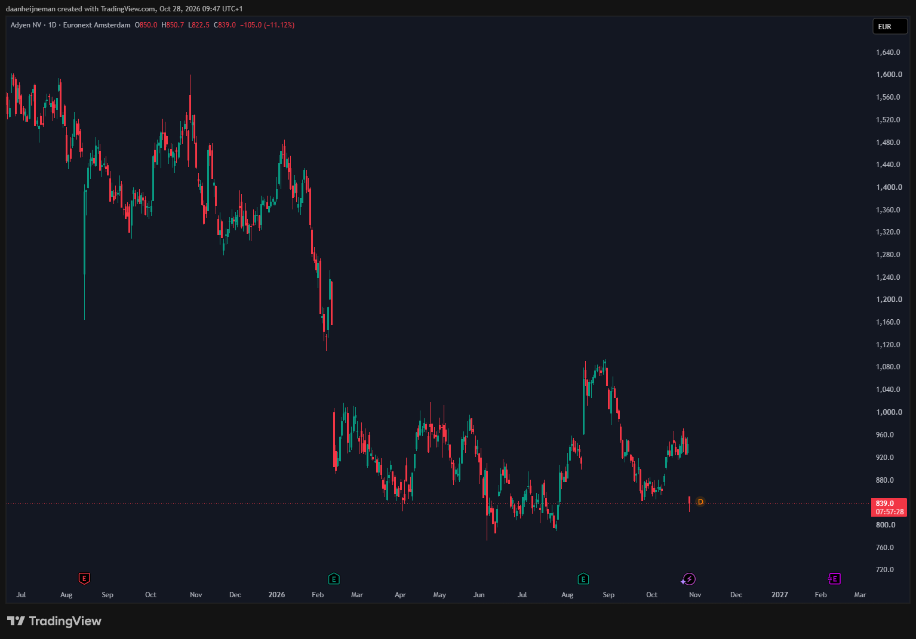Click the Euronext Amsterdam exchange label
916x639 pixels.
[97, 25]
